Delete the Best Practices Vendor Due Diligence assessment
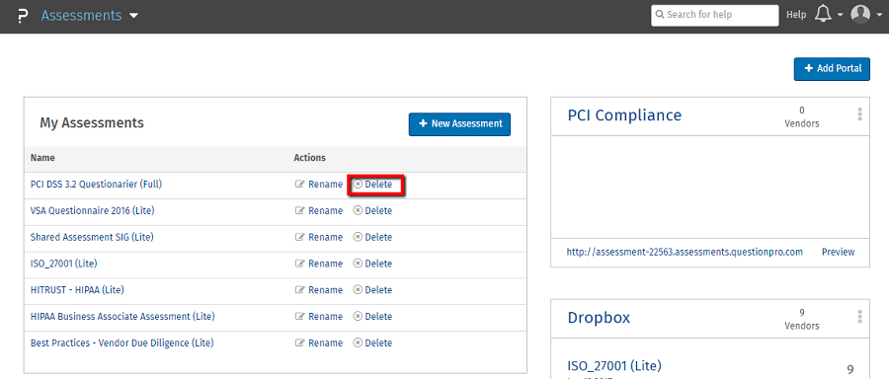Viewport: 889px width, 379px height. pos(372,342)
